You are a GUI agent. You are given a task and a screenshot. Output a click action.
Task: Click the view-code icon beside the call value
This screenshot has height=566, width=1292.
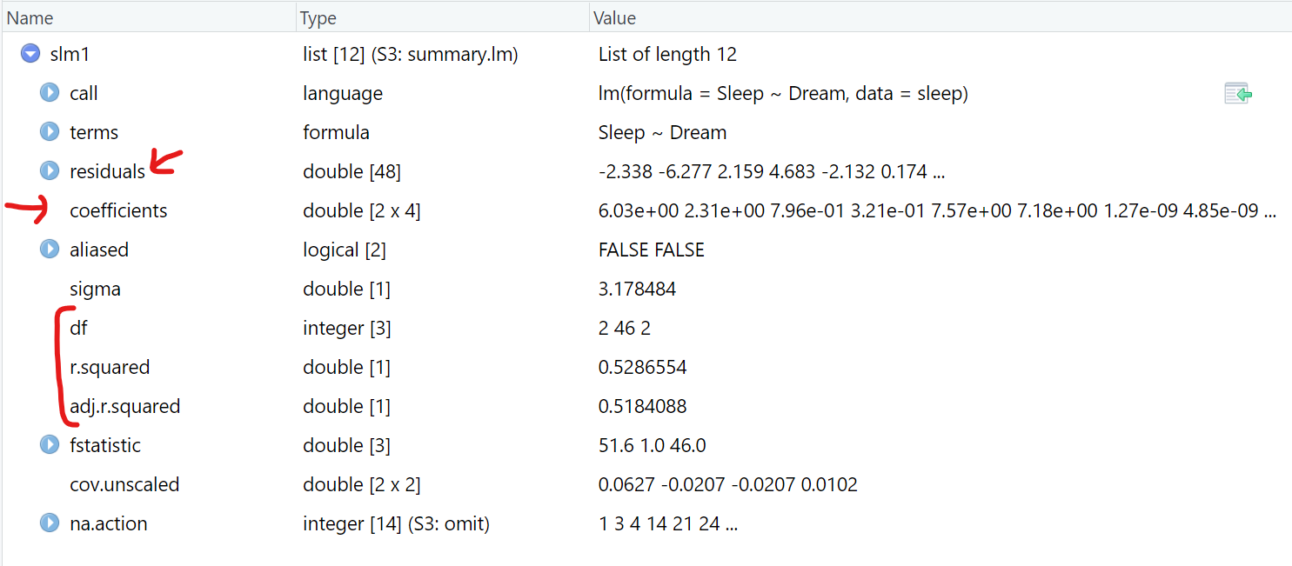click(x=1237, y=94)
